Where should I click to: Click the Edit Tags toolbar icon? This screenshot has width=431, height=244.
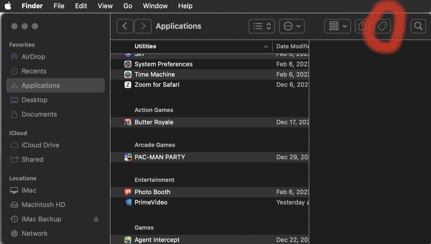(382, 26)
